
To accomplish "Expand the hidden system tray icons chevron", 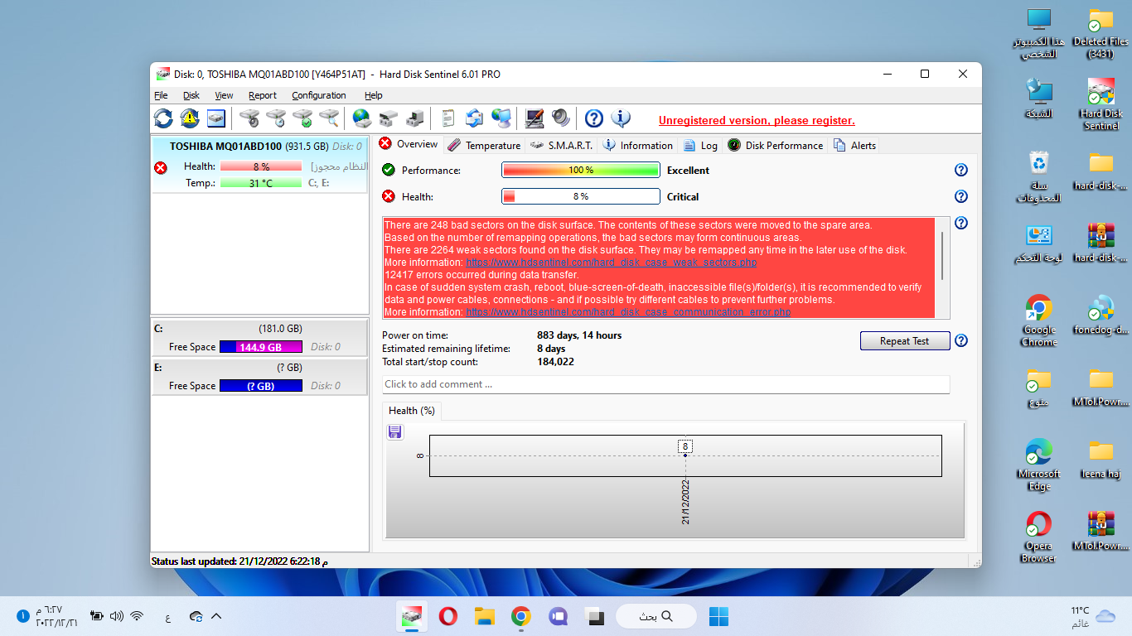I will [216, 616].
